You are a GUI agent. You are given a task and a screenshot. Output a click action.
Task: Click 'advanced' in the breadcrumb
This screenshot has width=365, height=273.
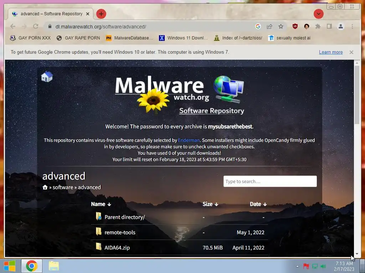[89, 187]
